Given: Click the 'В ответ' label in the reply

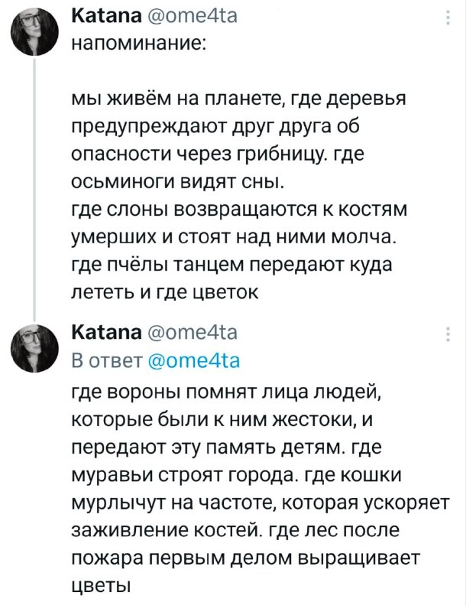Looking at the screenshot, I should click(x=106, y=359).
